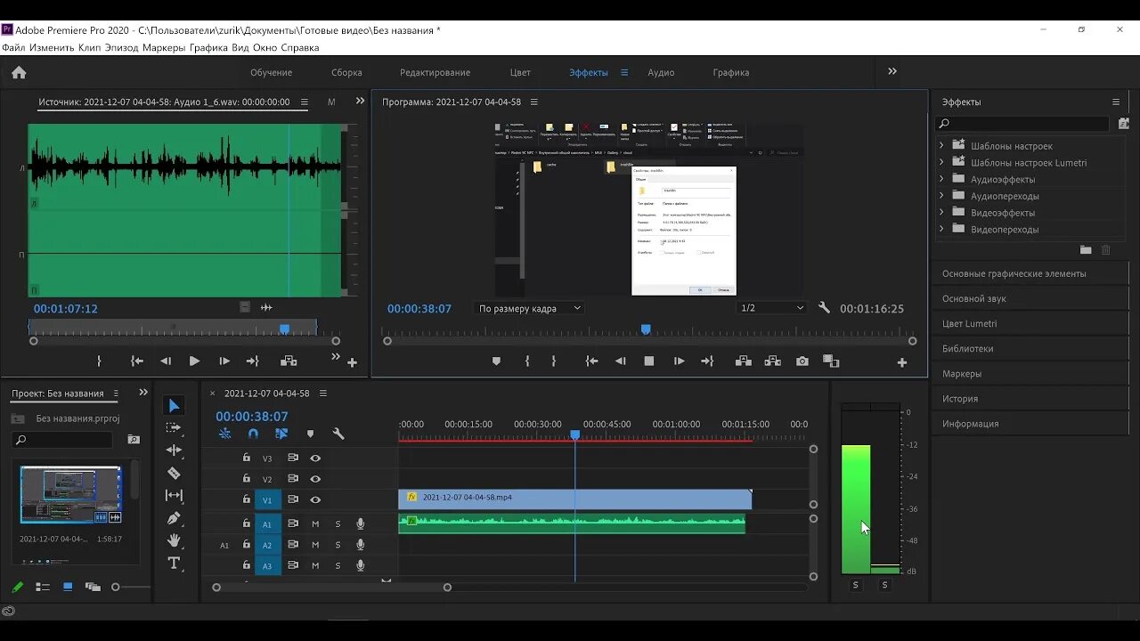This screenshot has height=641, width=1140.
Task: Expand Шаблоны настроек Lumetri folder
Action: 941,162
